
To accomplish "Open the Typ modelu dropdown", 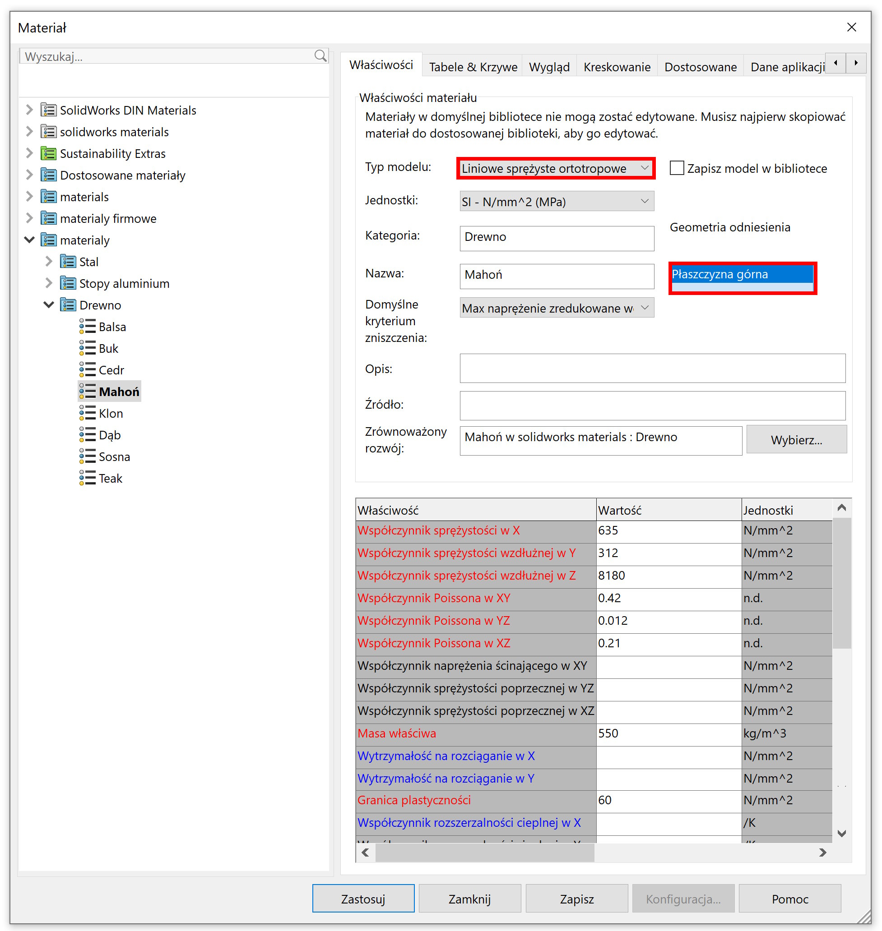I will 556,168.
